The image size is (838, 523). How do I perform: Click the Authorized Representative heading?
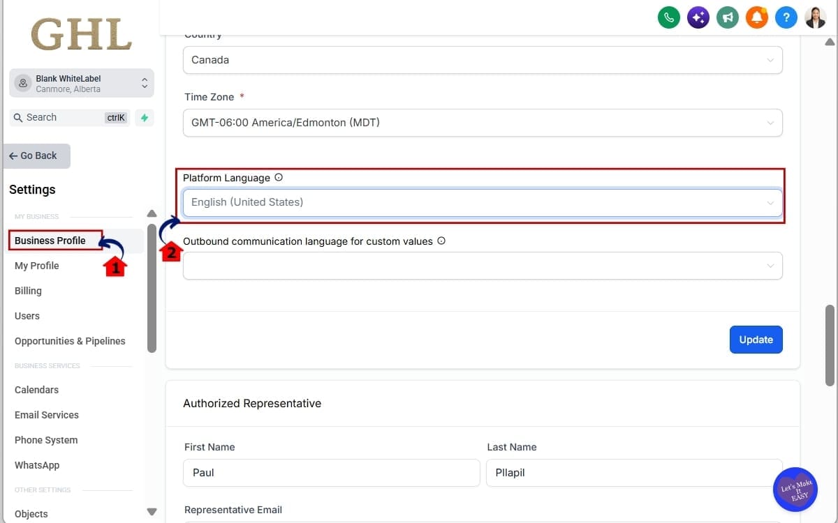(252, 404)
